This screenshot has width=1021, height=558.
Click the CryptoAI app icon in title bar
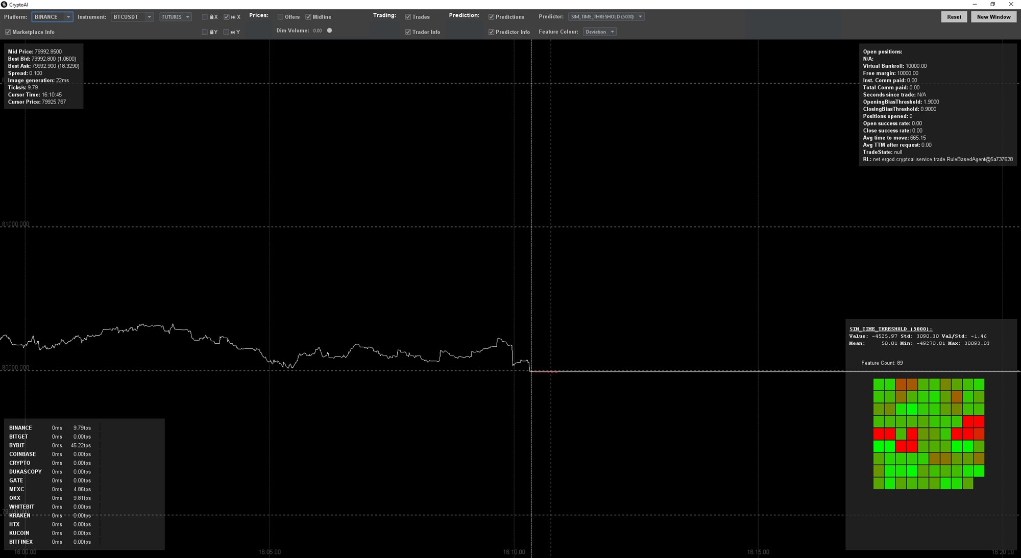[4, 5]
